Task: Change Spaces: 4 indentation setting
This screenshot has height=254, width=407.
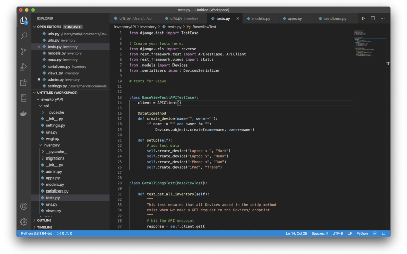Action: tap(319, 234)
